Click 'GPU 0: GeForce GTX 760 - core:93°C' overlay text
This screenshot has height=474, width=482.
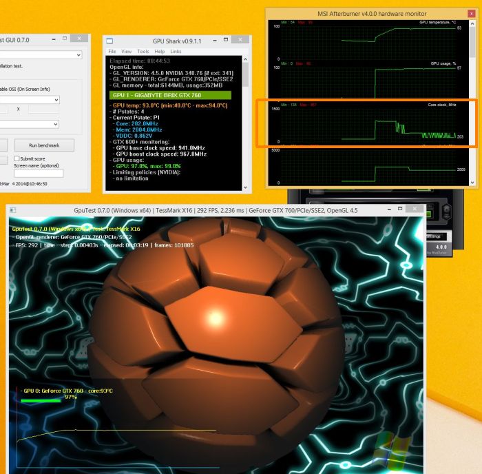coord(68,391)
